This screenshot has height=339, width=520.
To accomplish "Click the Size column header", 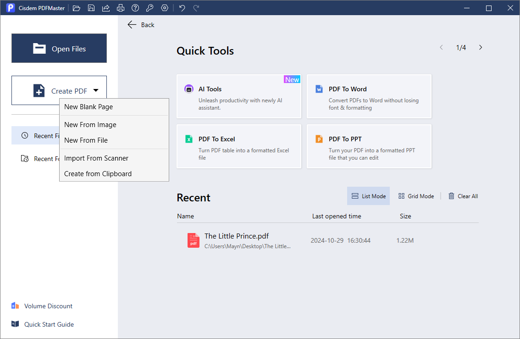I will click(405, 216).
